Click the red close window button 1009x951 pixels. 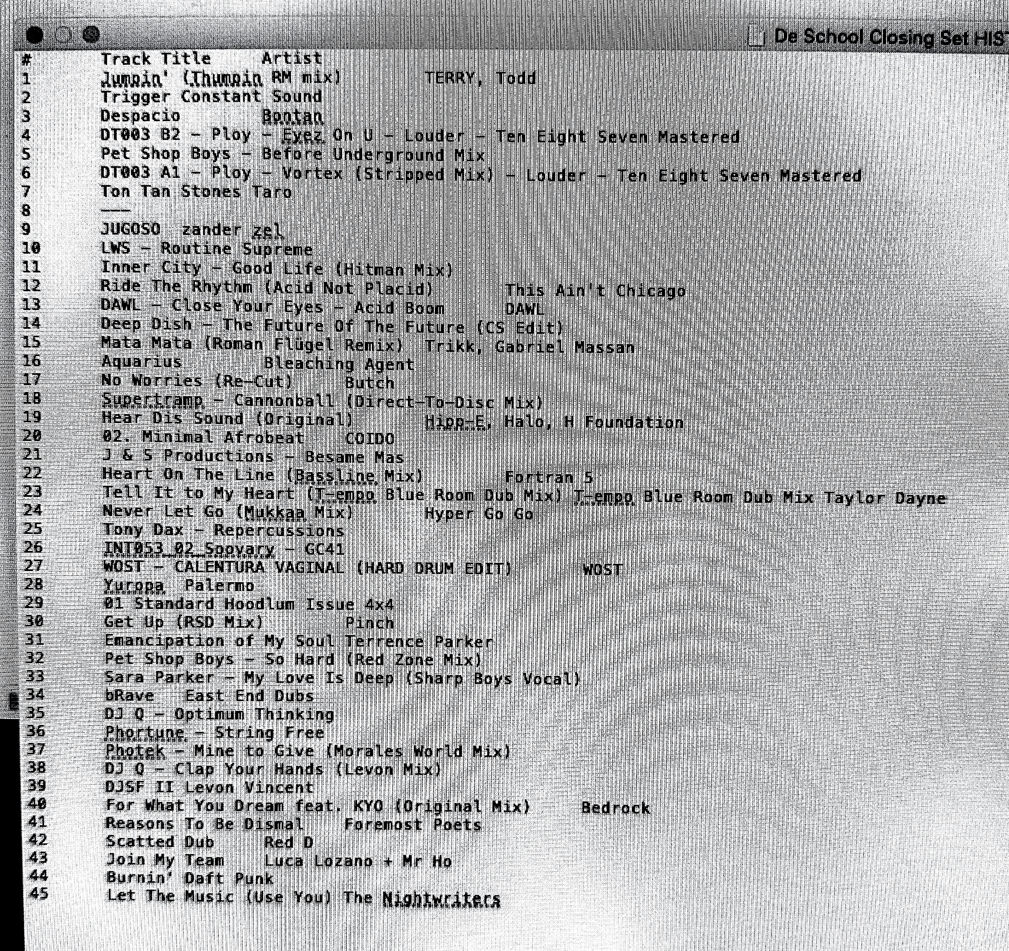point(35,35)
